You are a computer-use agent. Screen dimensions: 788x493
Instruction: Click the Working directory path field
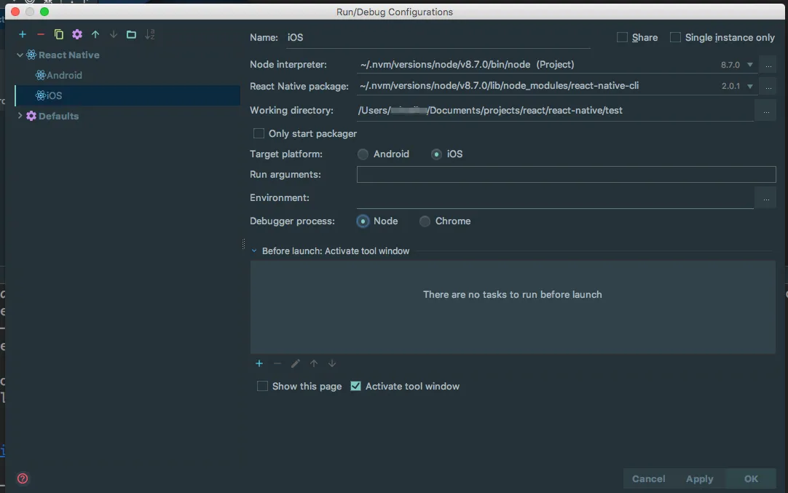pos(555,111)
